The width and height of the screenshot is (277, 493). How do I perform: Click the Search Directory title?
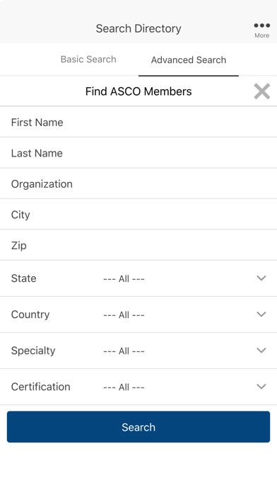[x=138, y=28]
